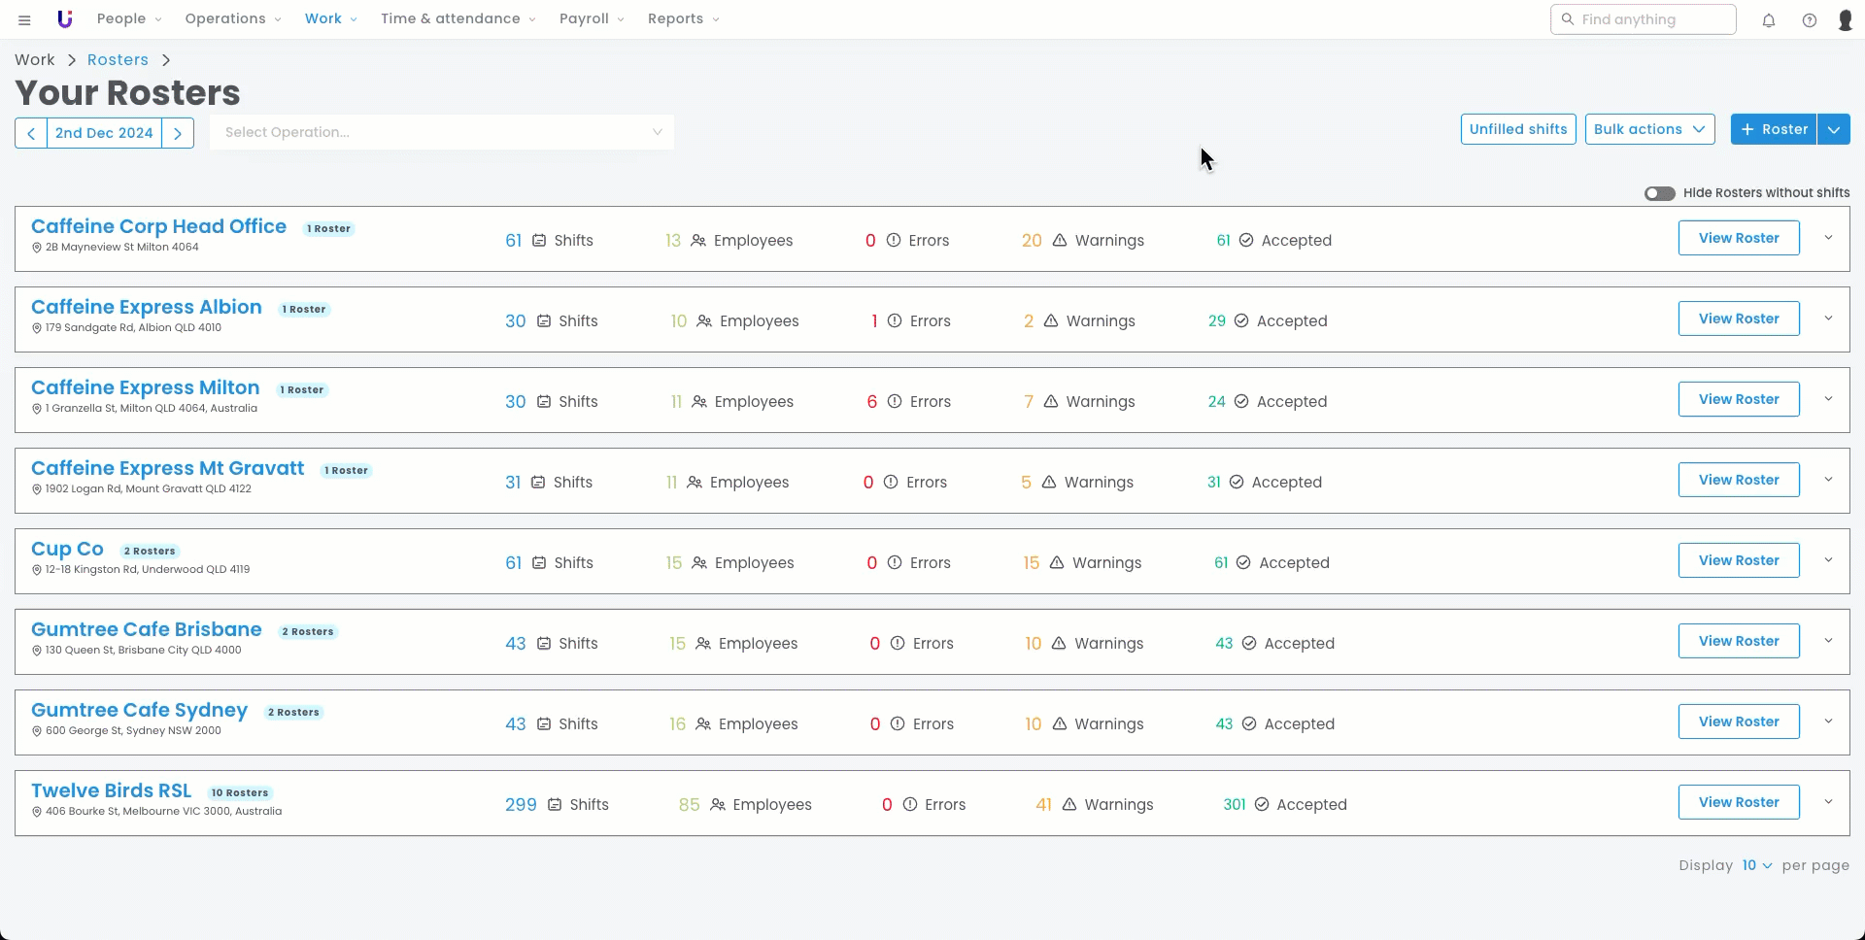Screen dimensions: 1865x940
Task: Open the notifications bell
Action: pos(1769,20)
